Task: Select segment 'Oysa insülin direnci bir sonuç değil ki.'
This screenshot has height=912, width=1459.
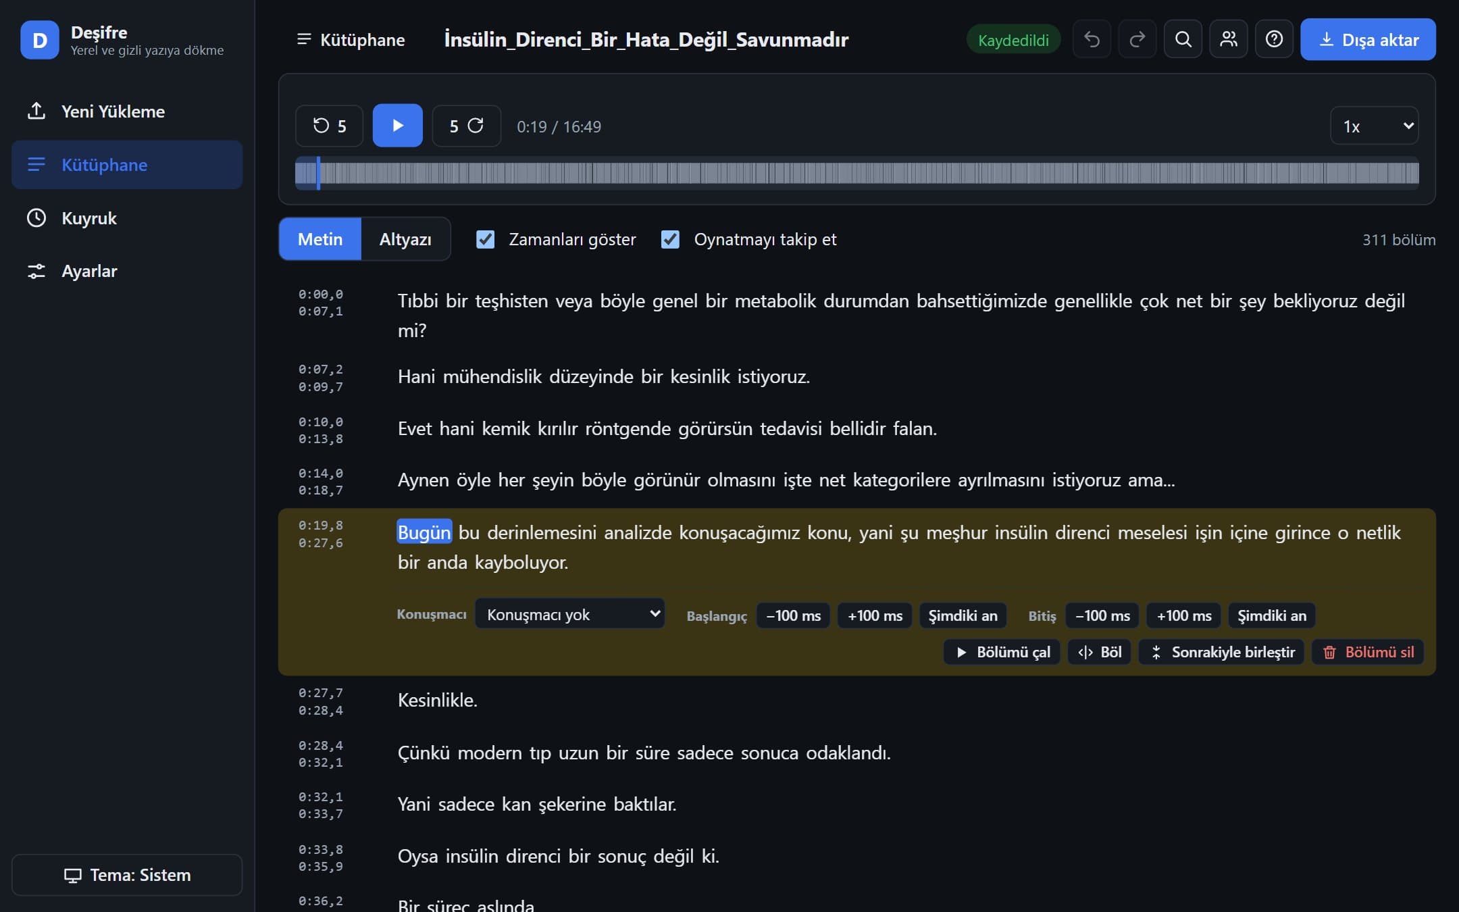Action: click(x=559, y=856)
